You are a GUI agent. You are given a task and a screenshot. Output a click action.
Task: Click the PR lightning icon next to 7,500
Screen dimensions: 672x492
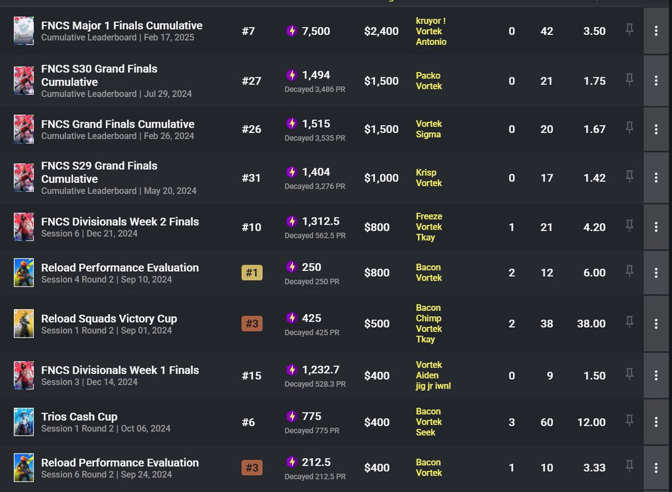291,31
